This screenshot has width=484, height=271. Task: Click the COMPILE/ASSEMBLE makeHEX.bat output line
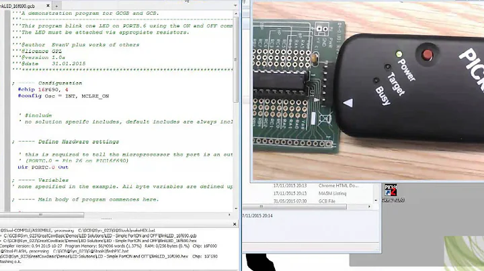[77, 230]
